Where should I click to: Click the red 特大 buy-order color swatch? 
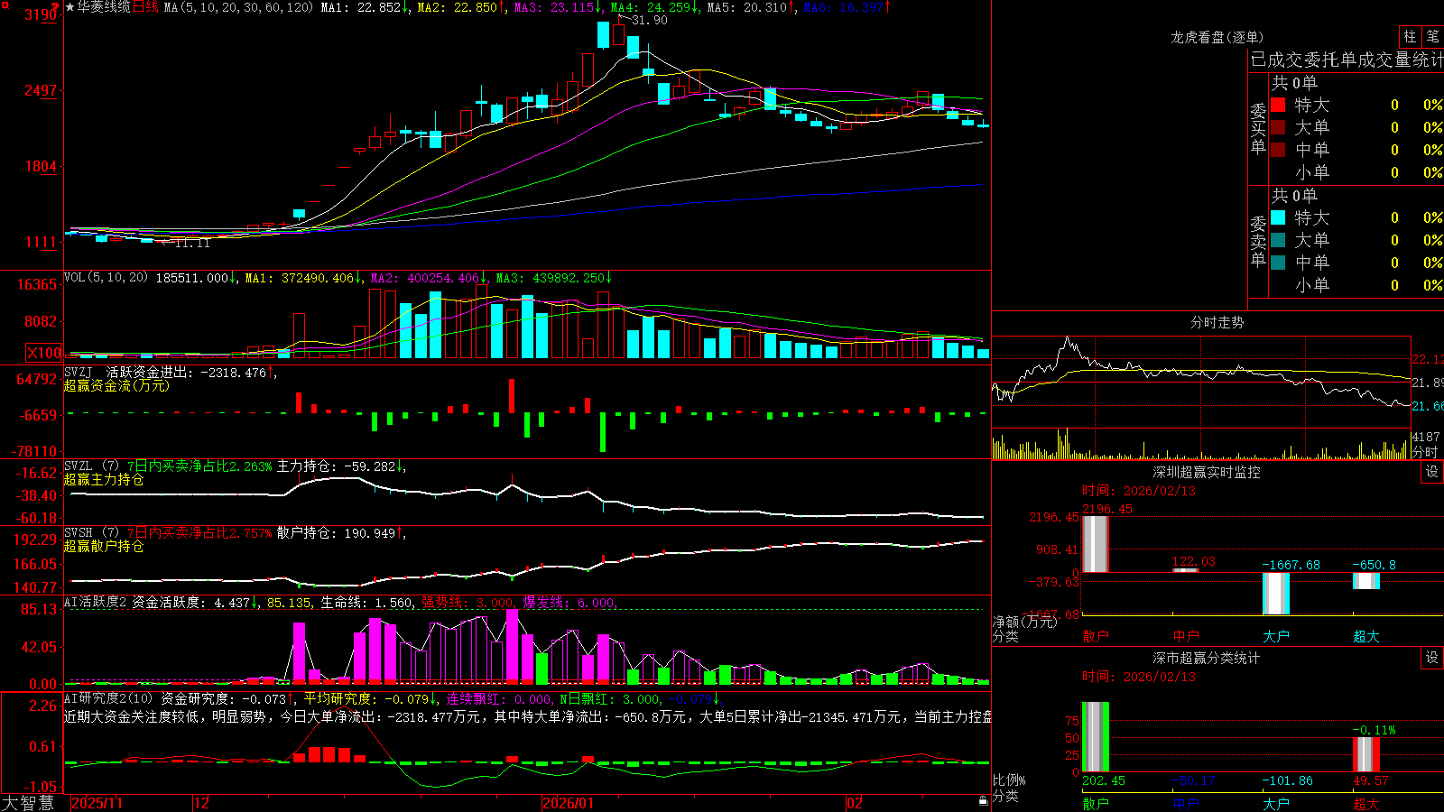point(1278,105)
